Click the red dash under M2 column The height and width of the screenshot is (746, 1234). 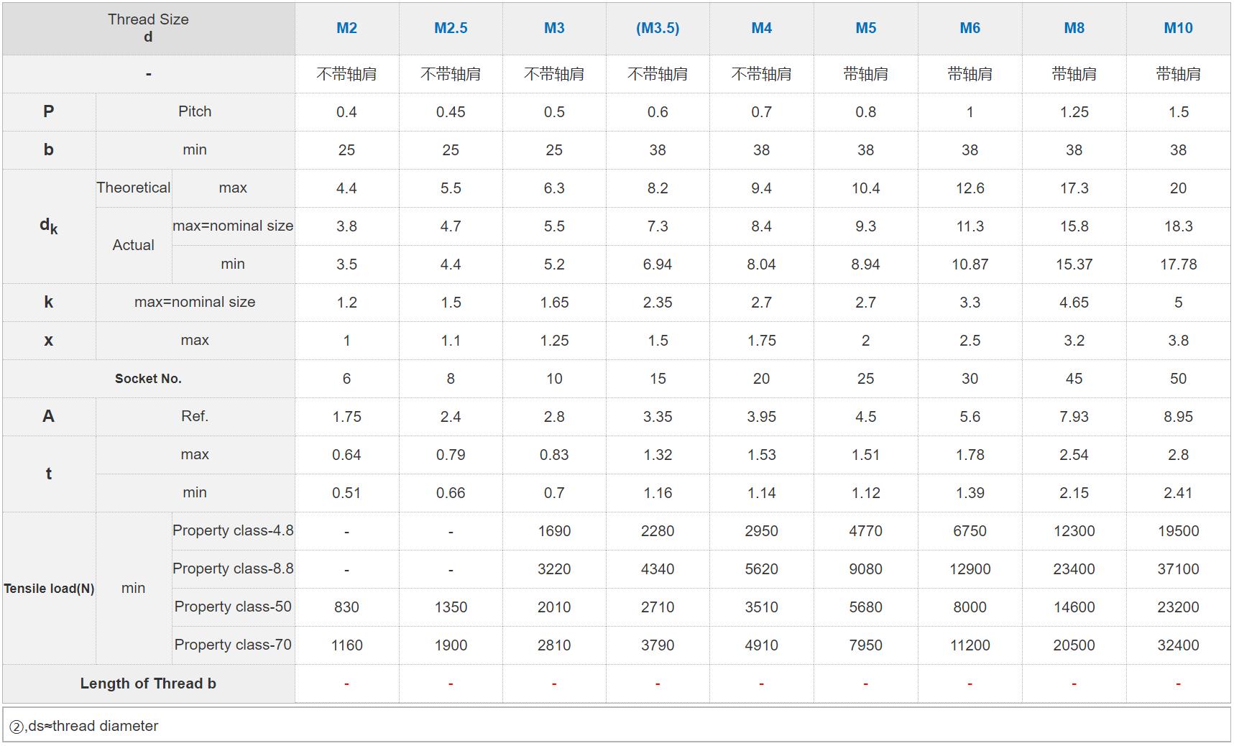tap(346, 683)
